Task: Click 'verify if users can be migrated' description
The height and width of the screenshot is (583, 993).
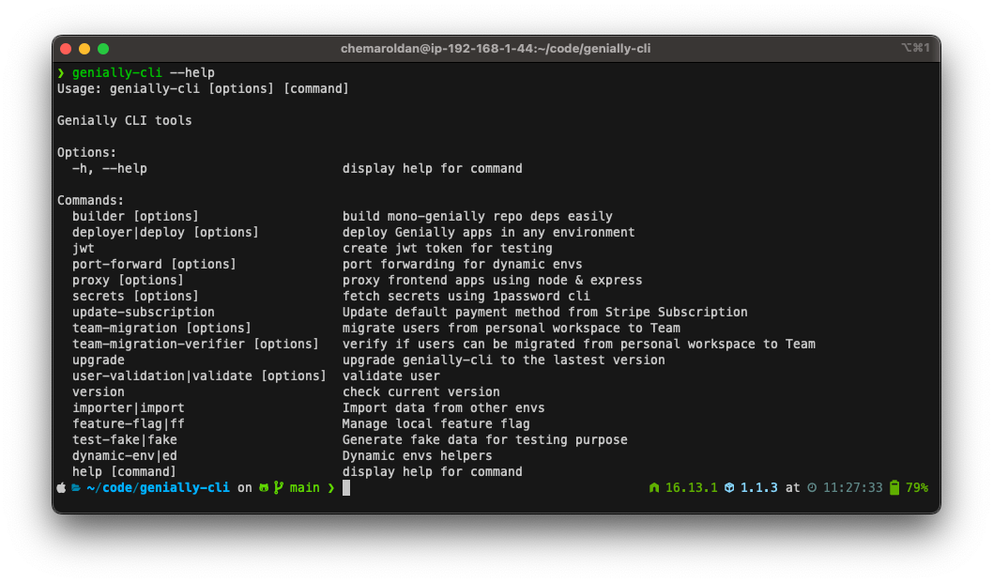Action: click(x=579, y=345)
